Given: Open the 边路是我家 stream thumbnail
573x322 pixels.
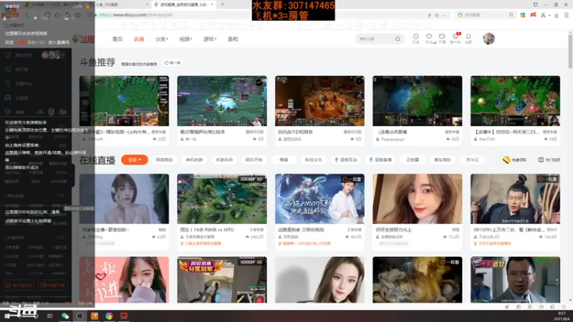Looking at the screenshot, I should [319, 199].
